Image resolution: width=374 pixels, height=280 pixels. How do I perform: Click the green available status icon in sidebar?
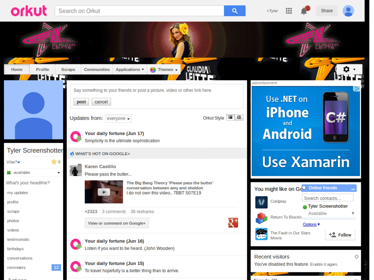tap(9, 172)
